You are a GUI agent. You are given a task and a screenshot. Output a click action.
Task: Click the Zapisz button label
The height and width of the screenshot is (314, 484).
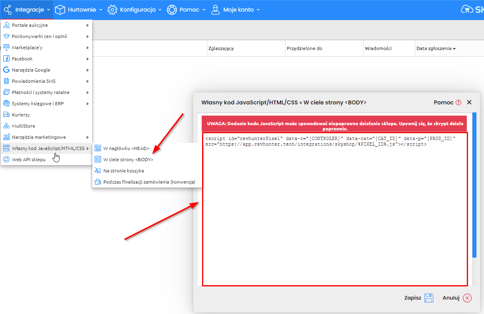click(x=413, y=298)
